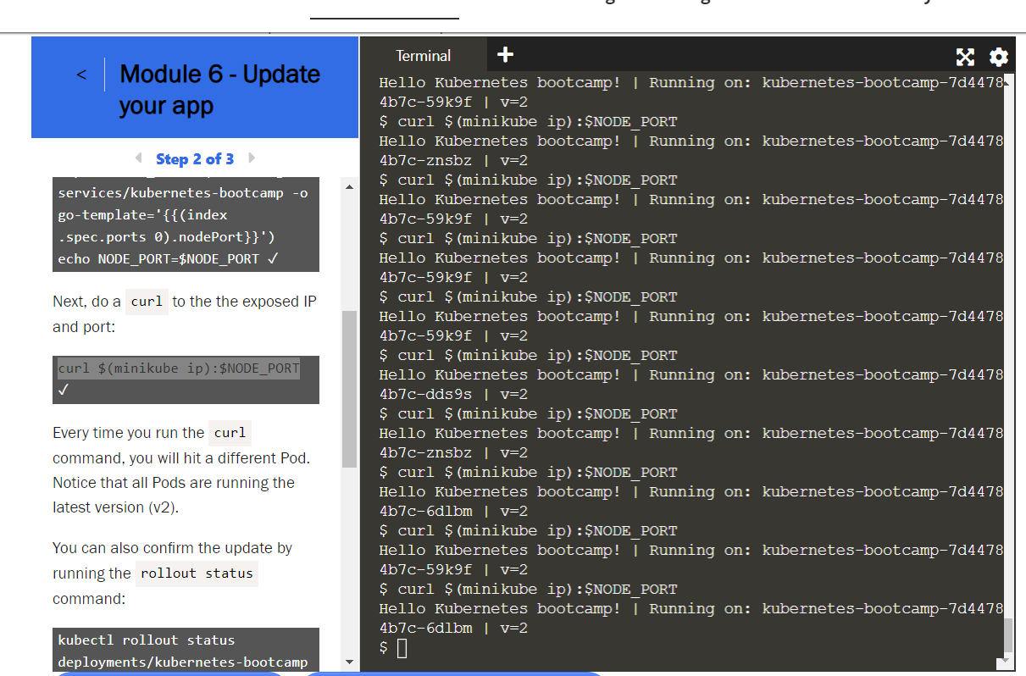
Task: Go back using the left chevron icon
Action: (x=81, y=75)
